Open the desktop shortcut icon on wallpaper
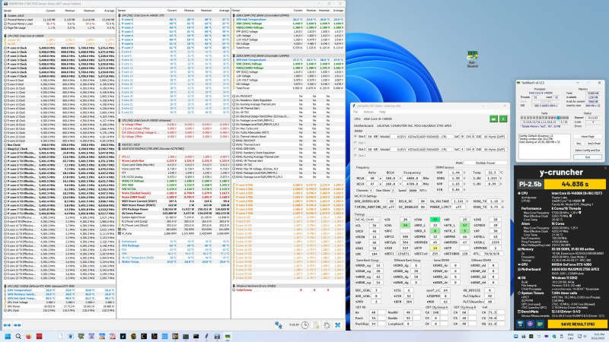 [x=472, y=59]
